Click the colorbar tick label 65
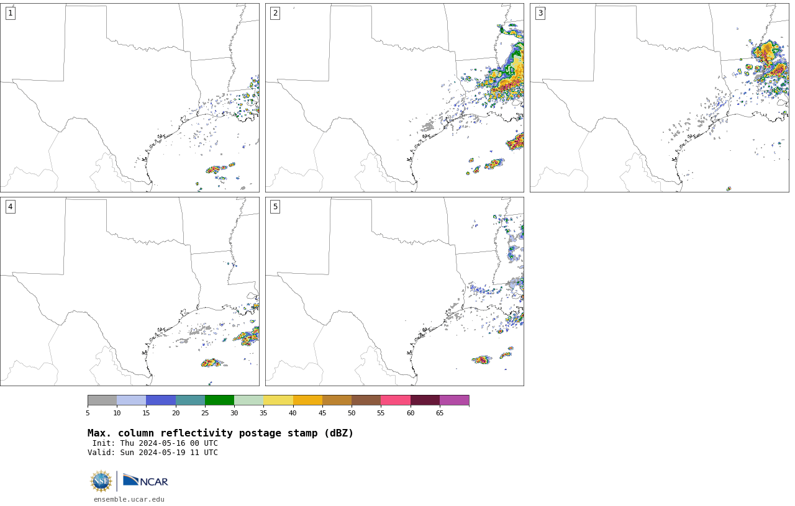Image resolution: width=795 pixels, height=506 pixels. pos(440,413)
